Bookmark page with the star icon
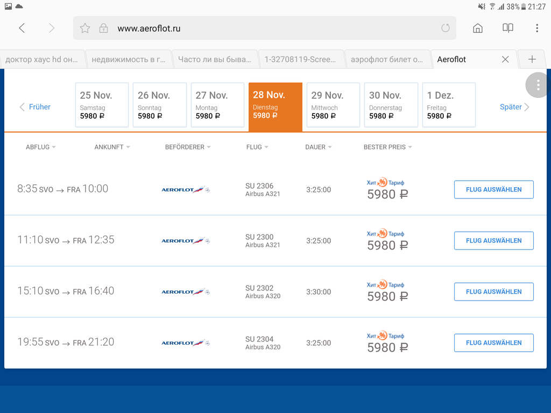551x413 pixels. [85, 28]
